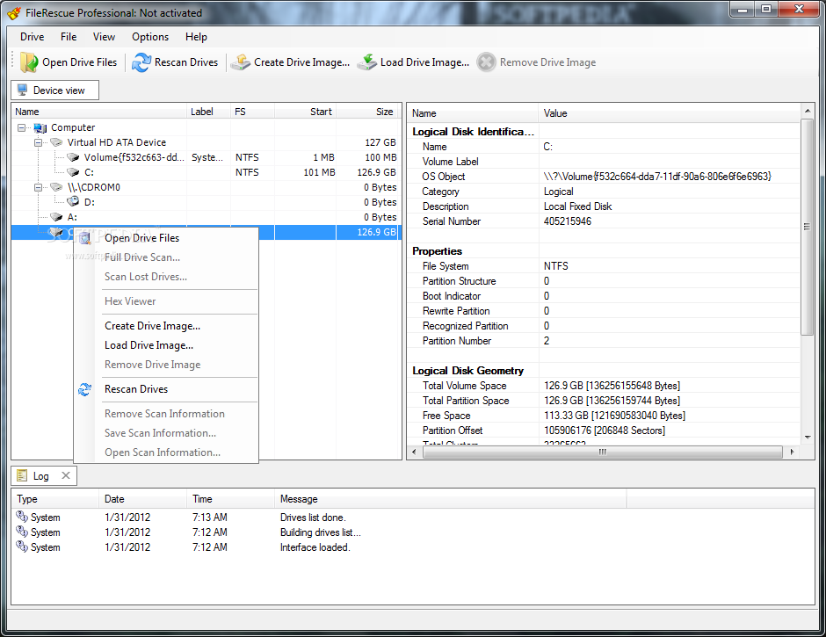Sort device list by Size column header
The height and width of the screenshot is (637, 826).
(x=368, y=112)
